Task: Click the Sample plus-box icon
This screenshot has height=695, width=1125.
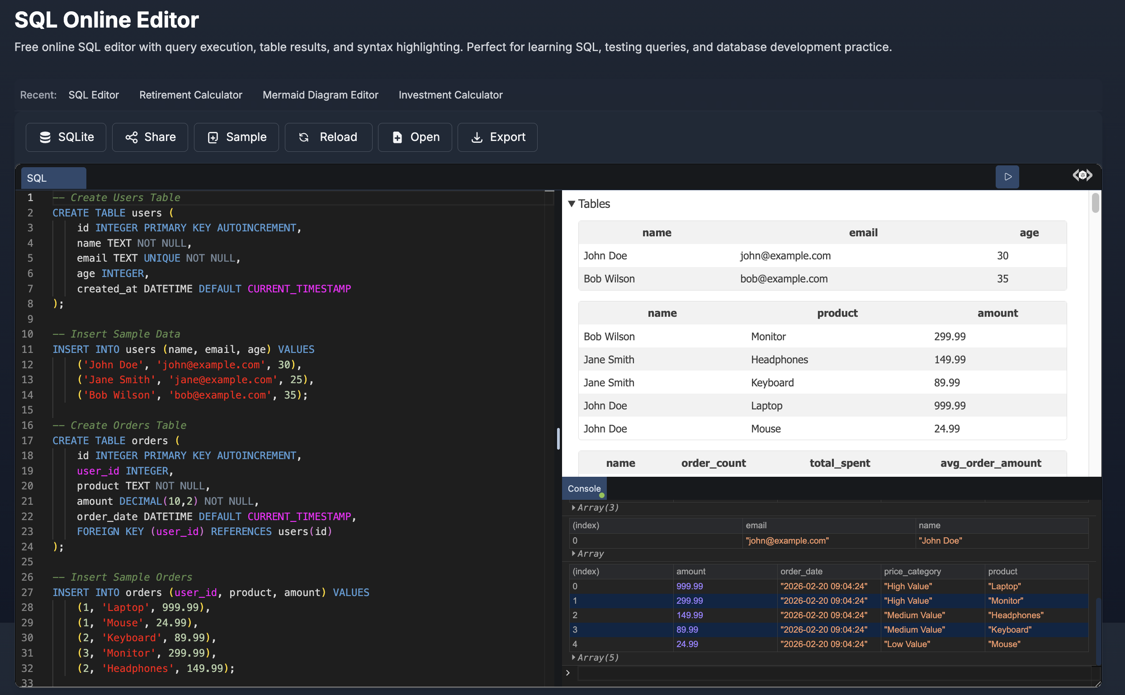Action: [x=213, y=137]
